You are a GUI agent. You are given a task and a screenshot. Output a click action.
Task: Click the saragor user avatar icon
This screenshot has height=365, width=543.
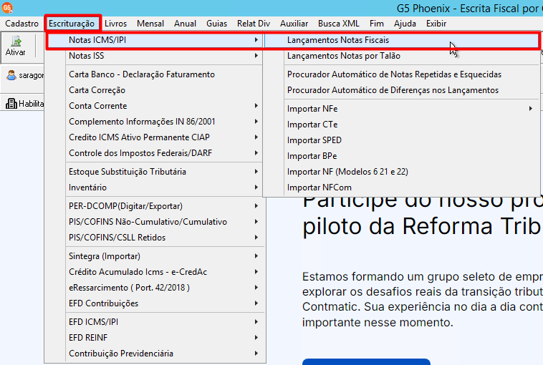point(11,75)
